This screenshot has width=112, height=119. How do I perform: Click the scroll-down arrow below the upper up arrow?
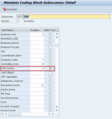click(x=57, y=37)
